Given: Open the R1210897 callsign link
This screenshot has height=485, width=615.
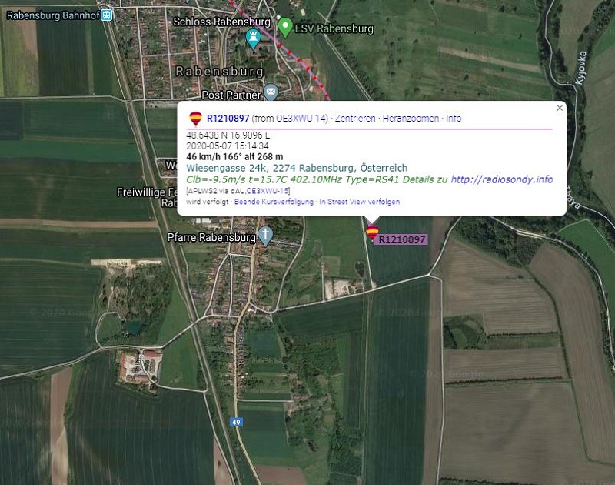Looking at the screenshot, I should [x=228, y=119].
